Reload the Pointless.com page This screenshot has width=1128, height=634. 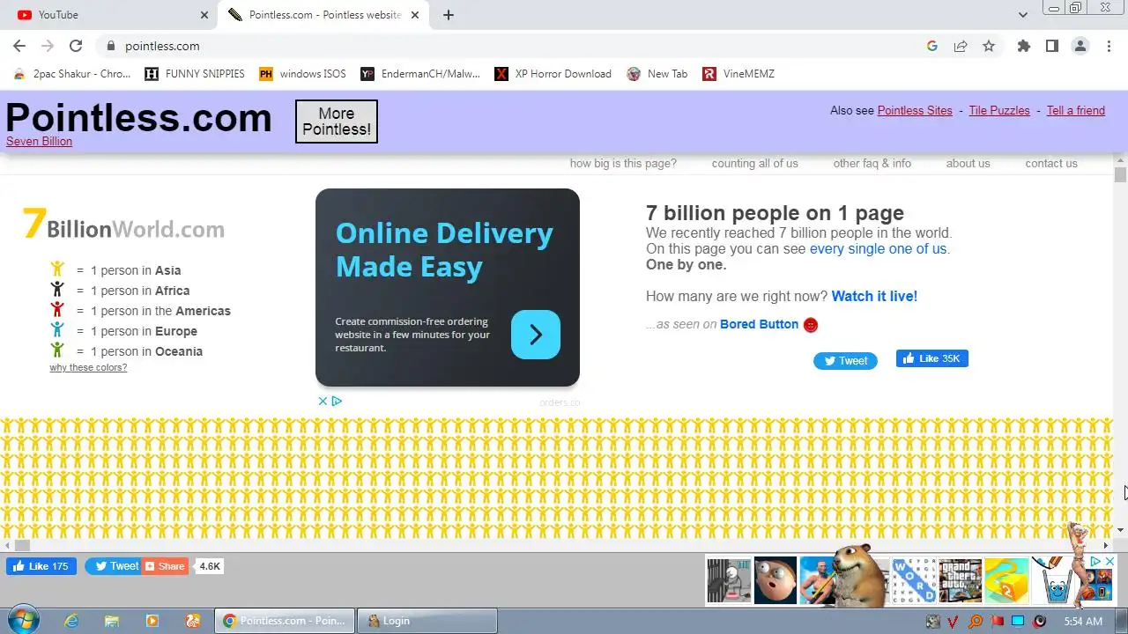[x=76, y=46]
